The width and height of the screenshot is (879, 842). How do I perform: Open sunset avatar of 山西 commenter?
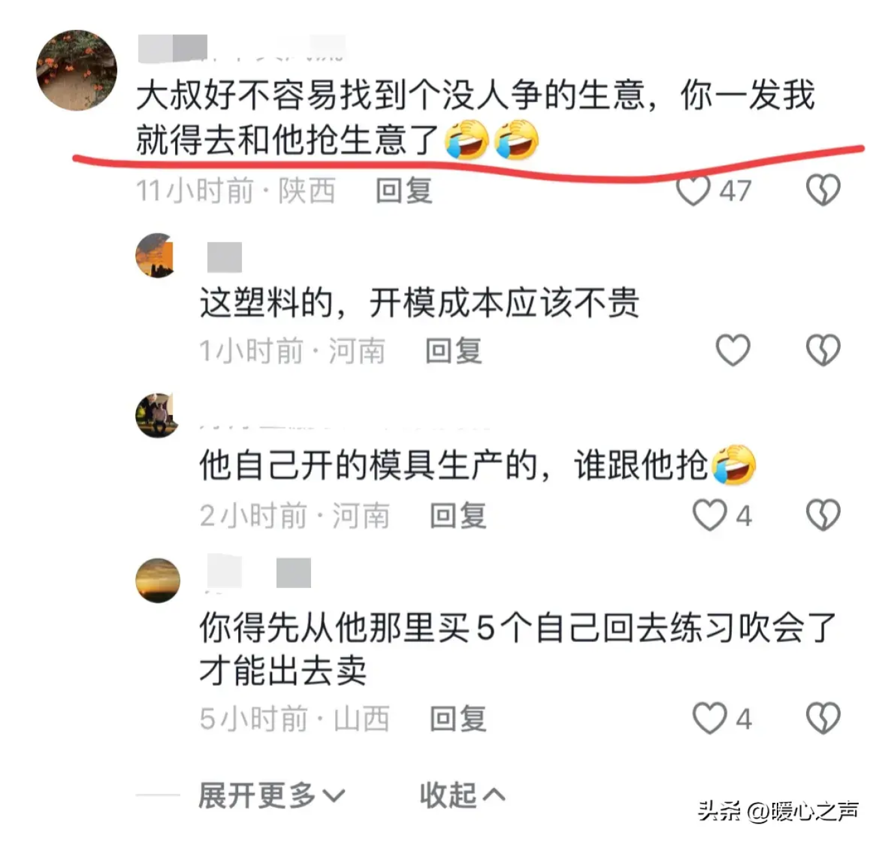click(157, 580)
